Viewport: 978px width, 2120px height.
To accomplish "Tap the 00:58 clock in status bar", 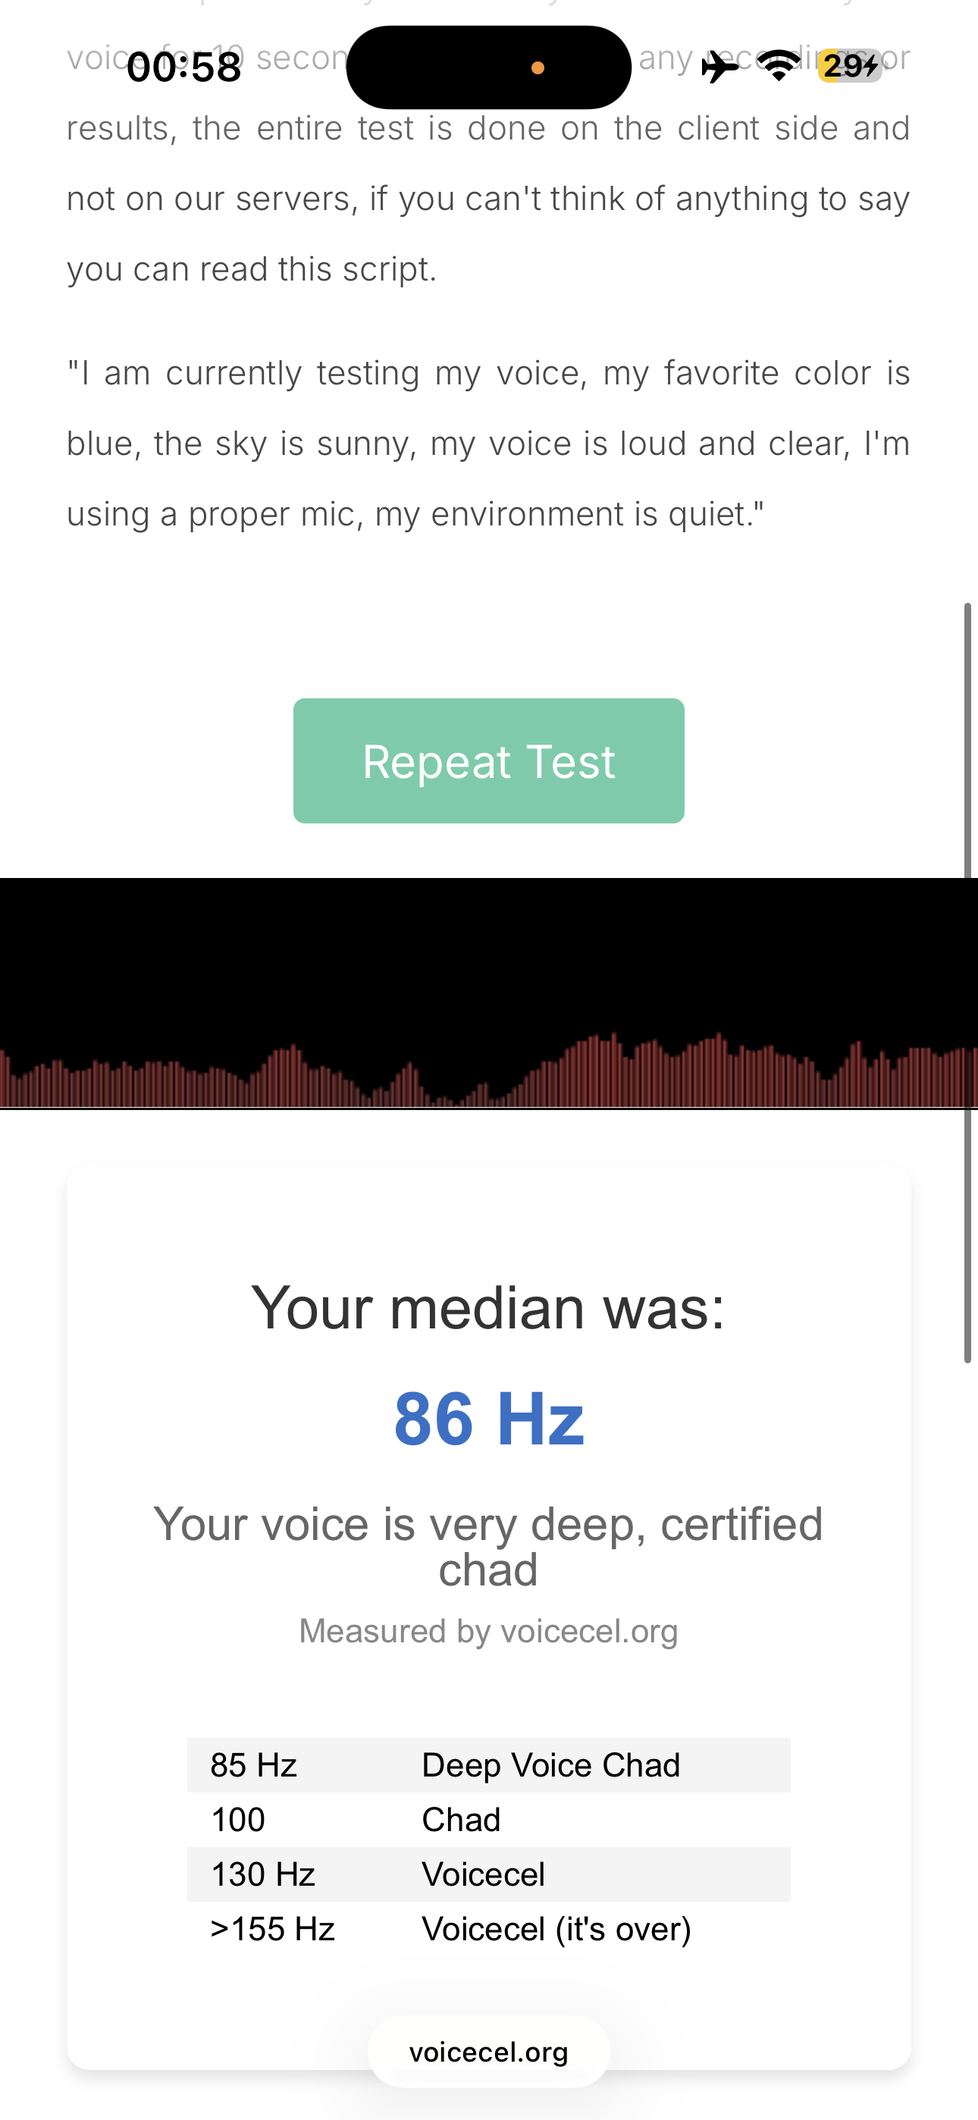I will point(184,67).
